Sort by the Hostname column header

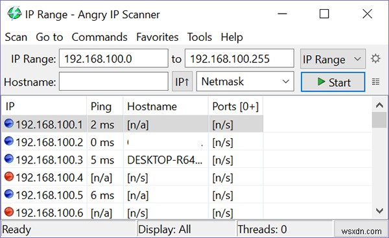(165, 106)
